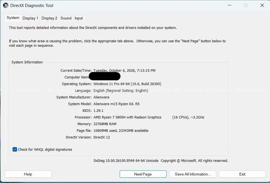Image resolution: width=270 pixels, height=183 pixels.
Task: Click the System Information group label
Action: pyautogui.click(x=27, y=62)
